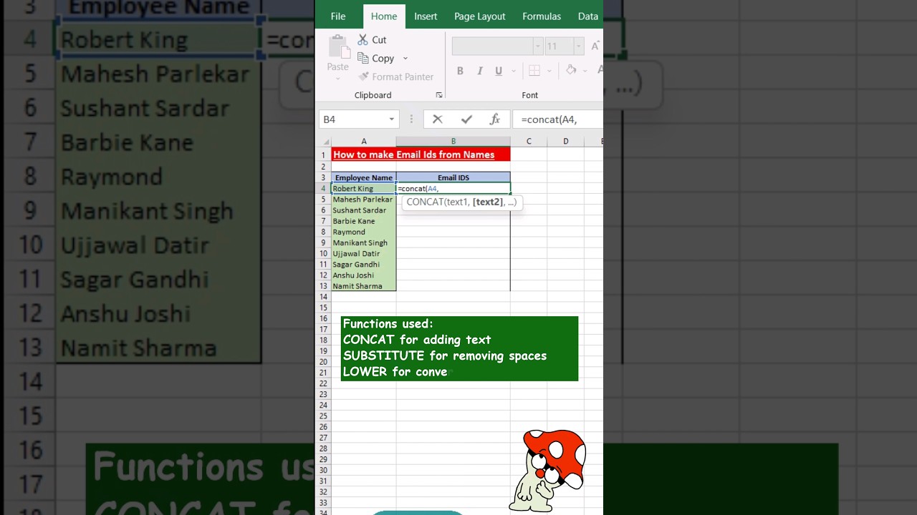
Task: Expand the Copy dropdown arrow
Action: [x=405, y=59]
